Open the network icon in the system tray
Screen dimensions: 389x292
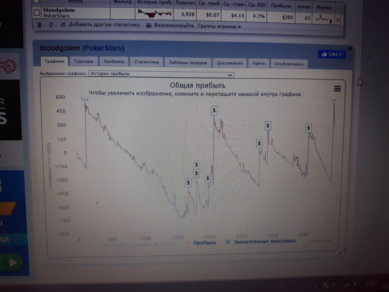[x=346, y=285]
